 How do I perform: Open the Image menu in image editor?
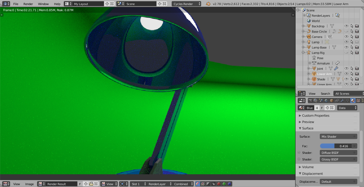tap(29, 184)
